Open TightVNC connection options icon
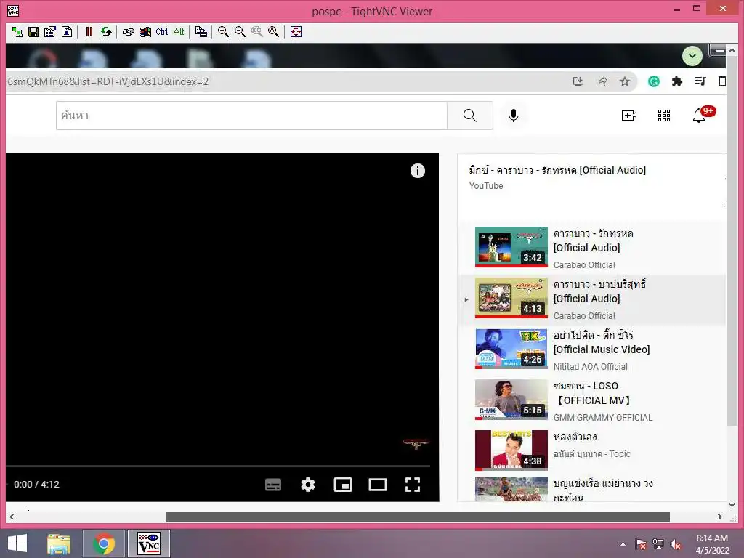744x558 pixels. [x=50, y=32]
